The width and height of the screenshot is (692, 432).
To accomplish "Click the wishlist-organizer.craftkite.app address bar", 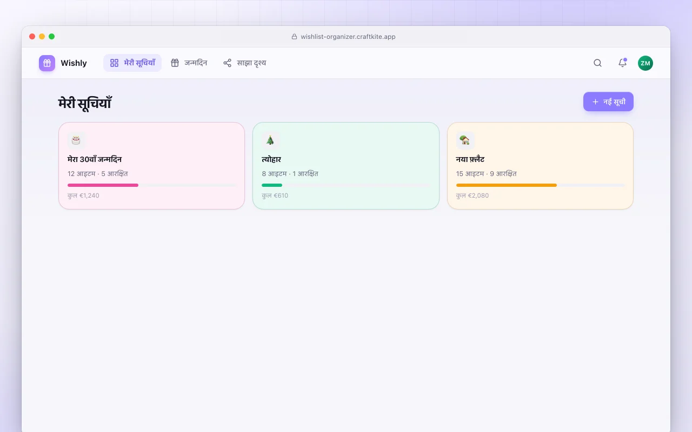I will point(344,37).
